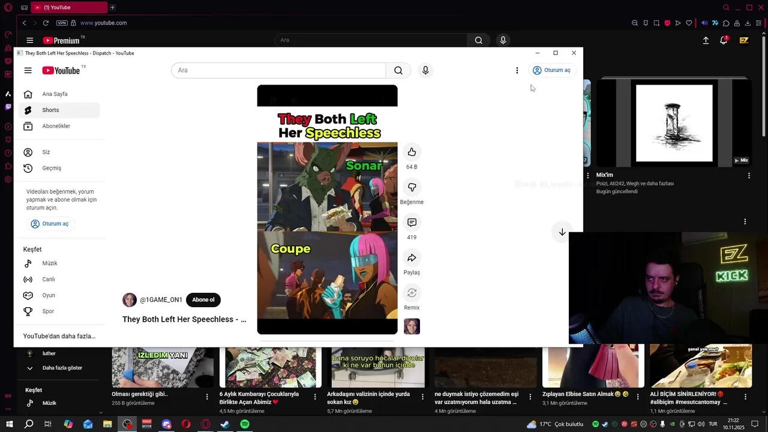
Task: Select Shorts in the sidebar
Action: [59, 110]
